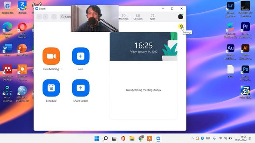The height and width of the screenshot is (143, 255).
Task: Open Opera Browser desktop shortcut
Action: tap(22, 30)
